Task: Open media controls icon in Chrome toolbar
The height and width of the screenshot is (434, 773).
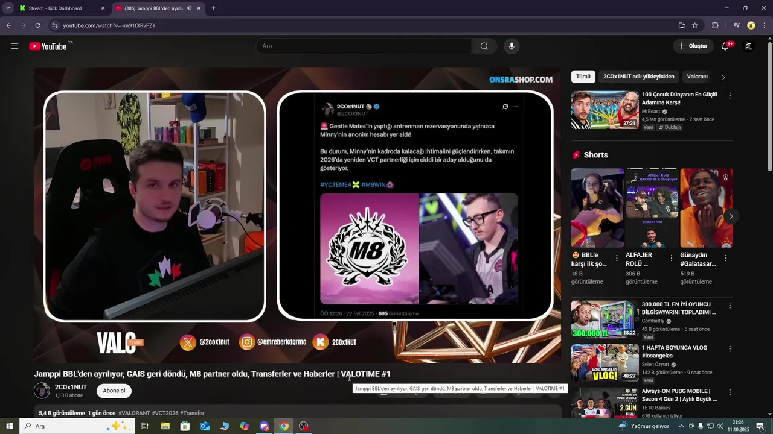Action: [x=736, y=25]
